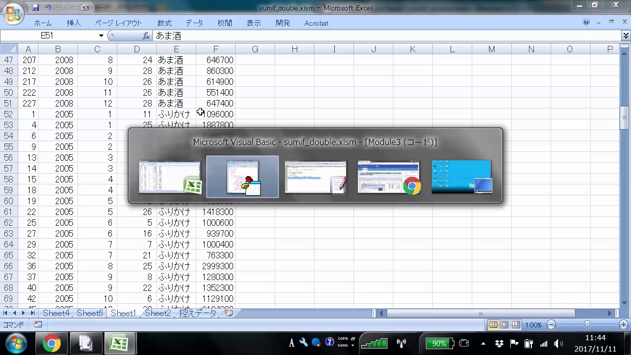Open the Name Box dropdown arrow
This screenshot has width=631, height=355.
coord(101,35)
